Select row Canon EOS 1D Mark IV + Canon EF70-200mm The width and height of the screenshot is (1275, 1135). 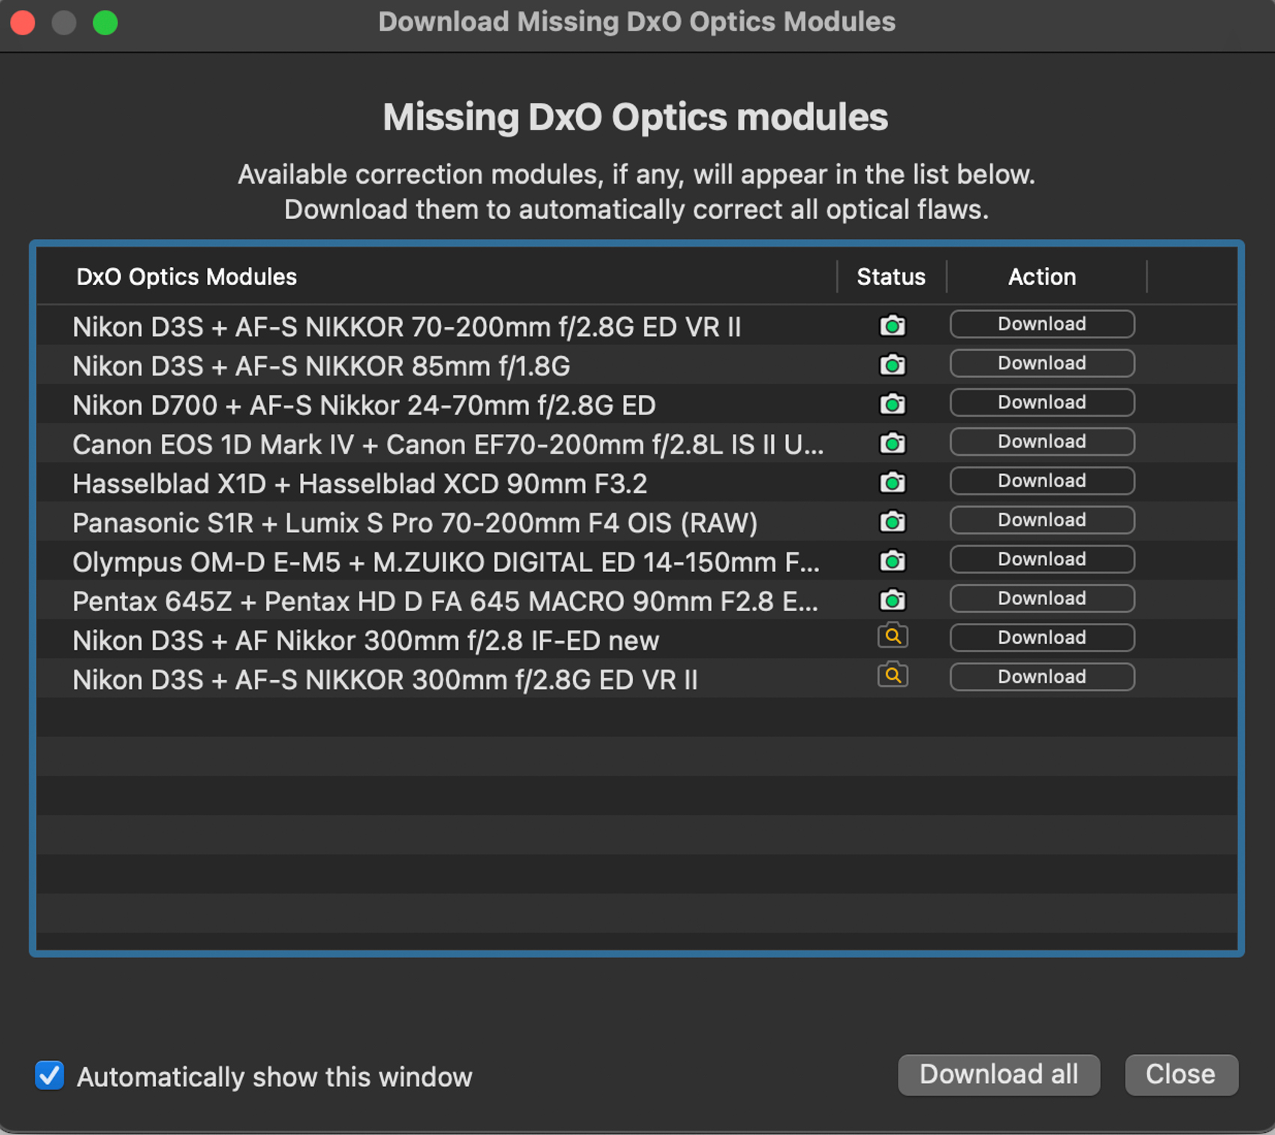coord(637,443)
